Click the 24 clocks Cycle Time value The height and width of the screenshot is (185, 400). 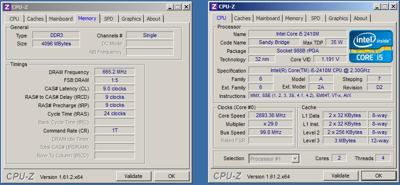[x=114, y=113]
